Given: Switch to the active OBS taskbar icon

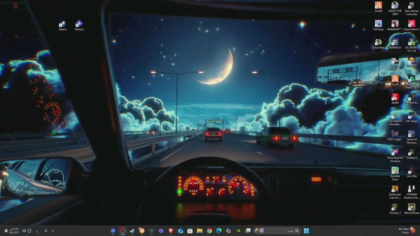Looking at the screenshot, I should 122,231.
